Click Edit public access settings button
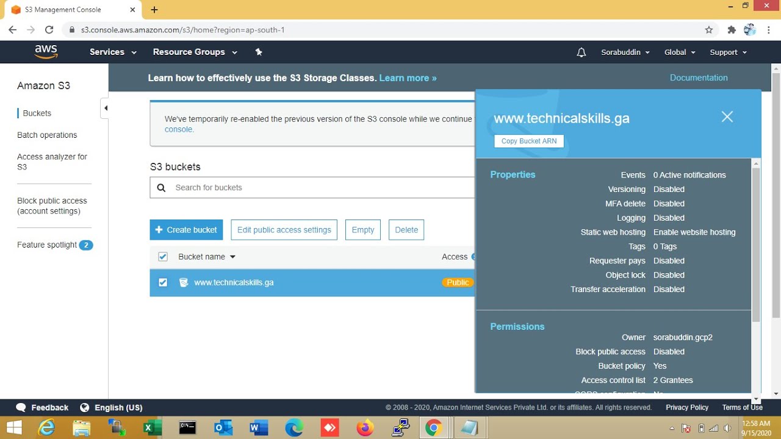781x439 pixels. coord(284,230)
